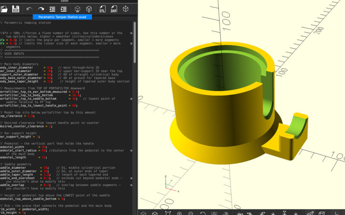Screen dimensions: 345x215
Task: Click the $fa variable line
Action: [60, 40]
